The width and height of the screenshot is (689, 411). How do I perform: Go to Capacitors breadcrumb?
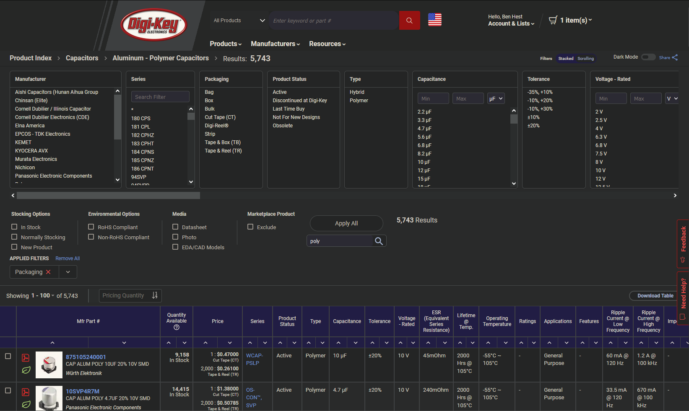pos(82,58)
